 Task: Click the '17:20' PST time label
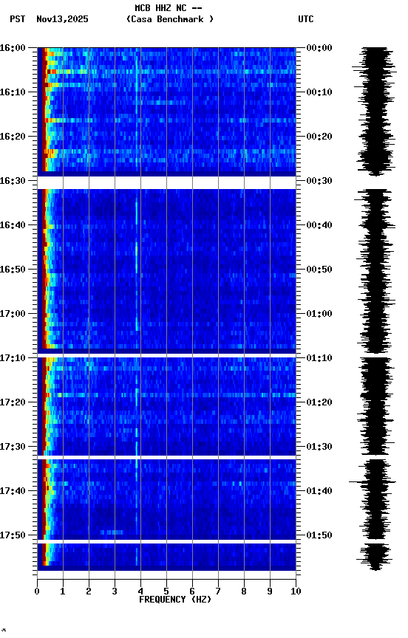tap(13, 403)
